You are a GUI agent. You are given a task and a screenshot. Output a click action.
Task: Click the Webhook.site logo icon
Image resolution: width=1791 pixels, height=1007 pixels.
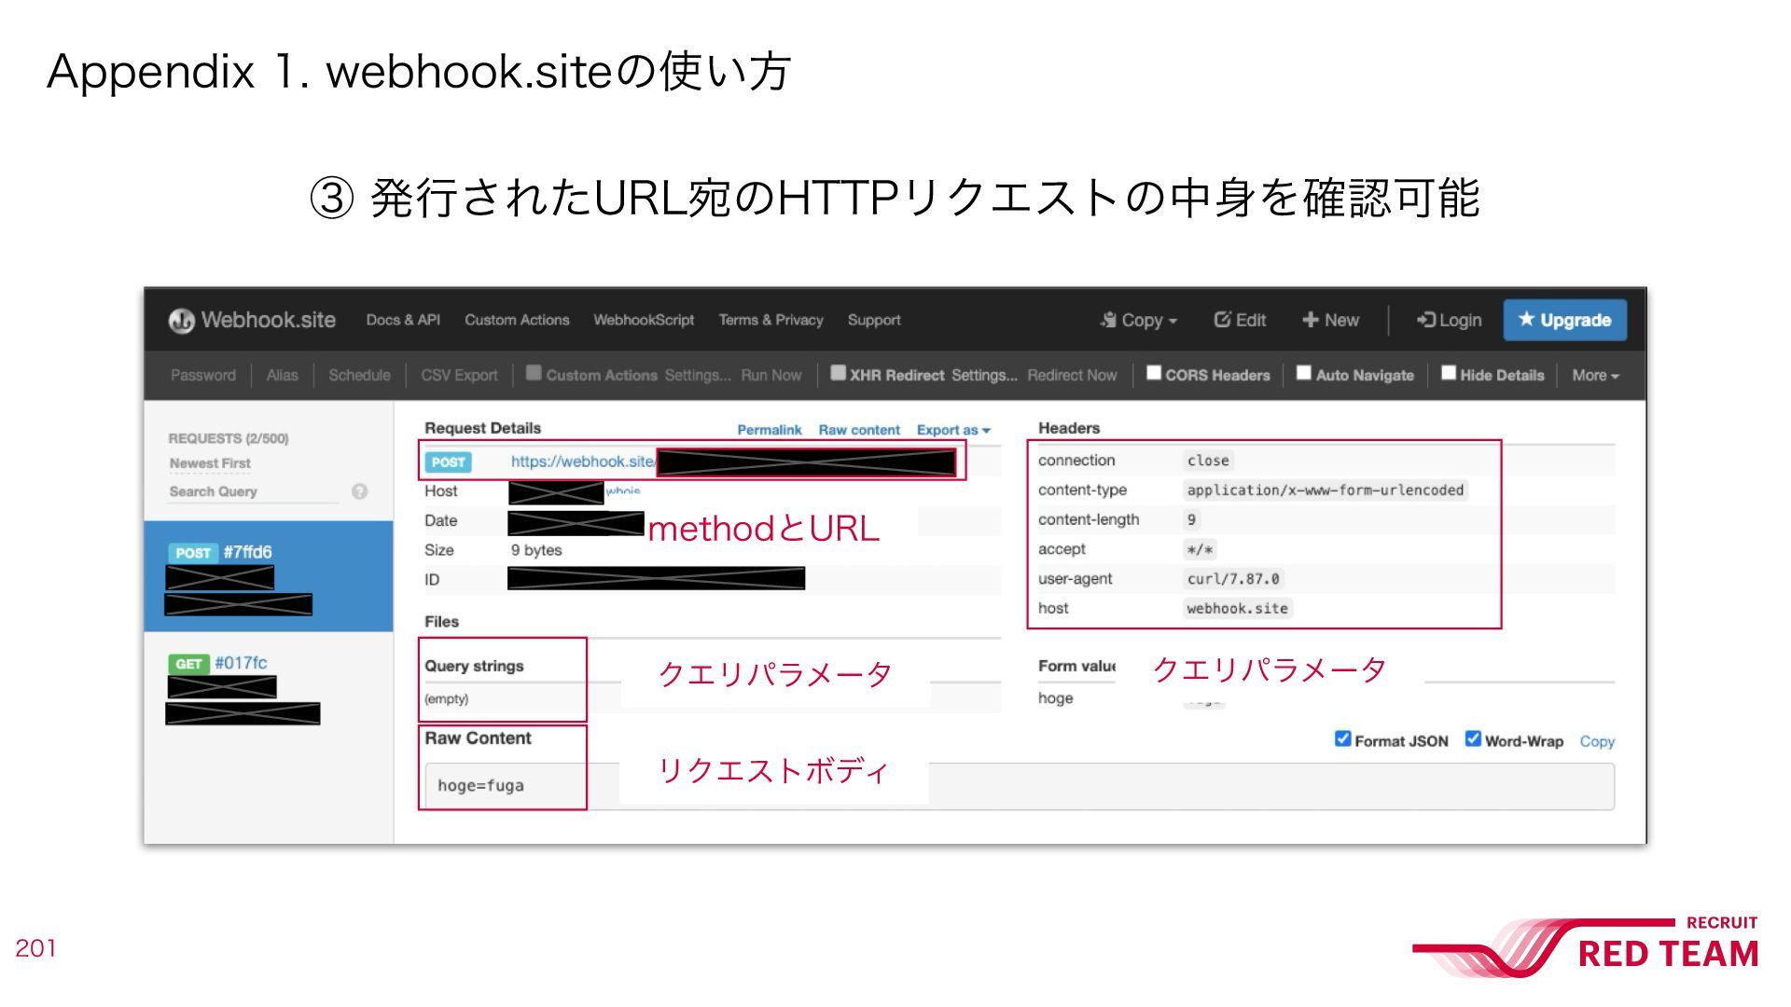(x=181, y=321)
